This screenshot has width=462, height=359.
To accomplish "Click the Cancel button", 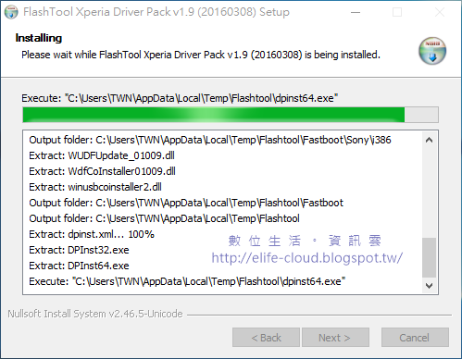I will [x=415, y=338].
